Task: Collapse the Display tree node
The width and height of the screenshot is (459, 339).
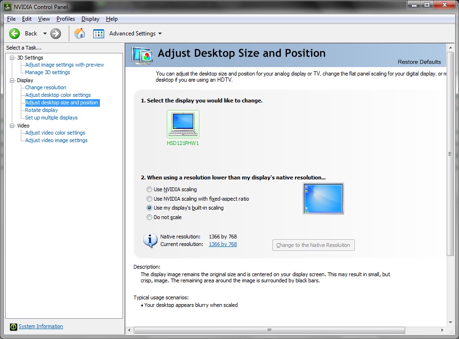Action: 12,80
